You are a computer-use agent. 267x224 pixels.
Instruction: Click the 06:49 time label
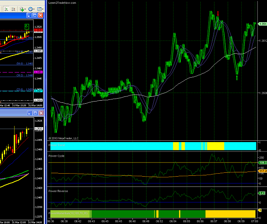(x=146, y=221)
